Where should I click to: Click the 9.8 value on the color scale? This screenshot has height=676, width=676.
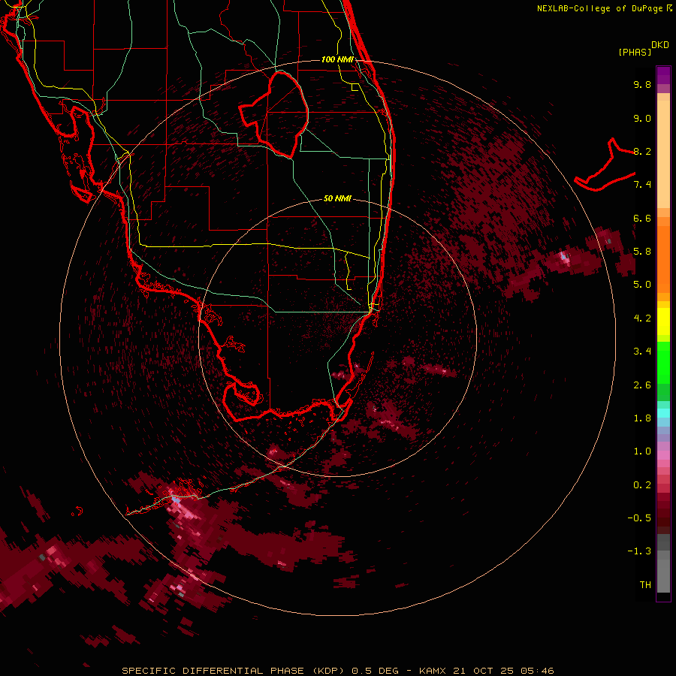[642, 84]
